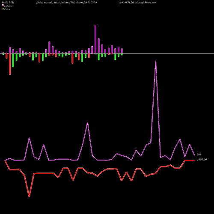Click the longest red downward bar
This screenshot has height=214, width=214.
point(10,64)
